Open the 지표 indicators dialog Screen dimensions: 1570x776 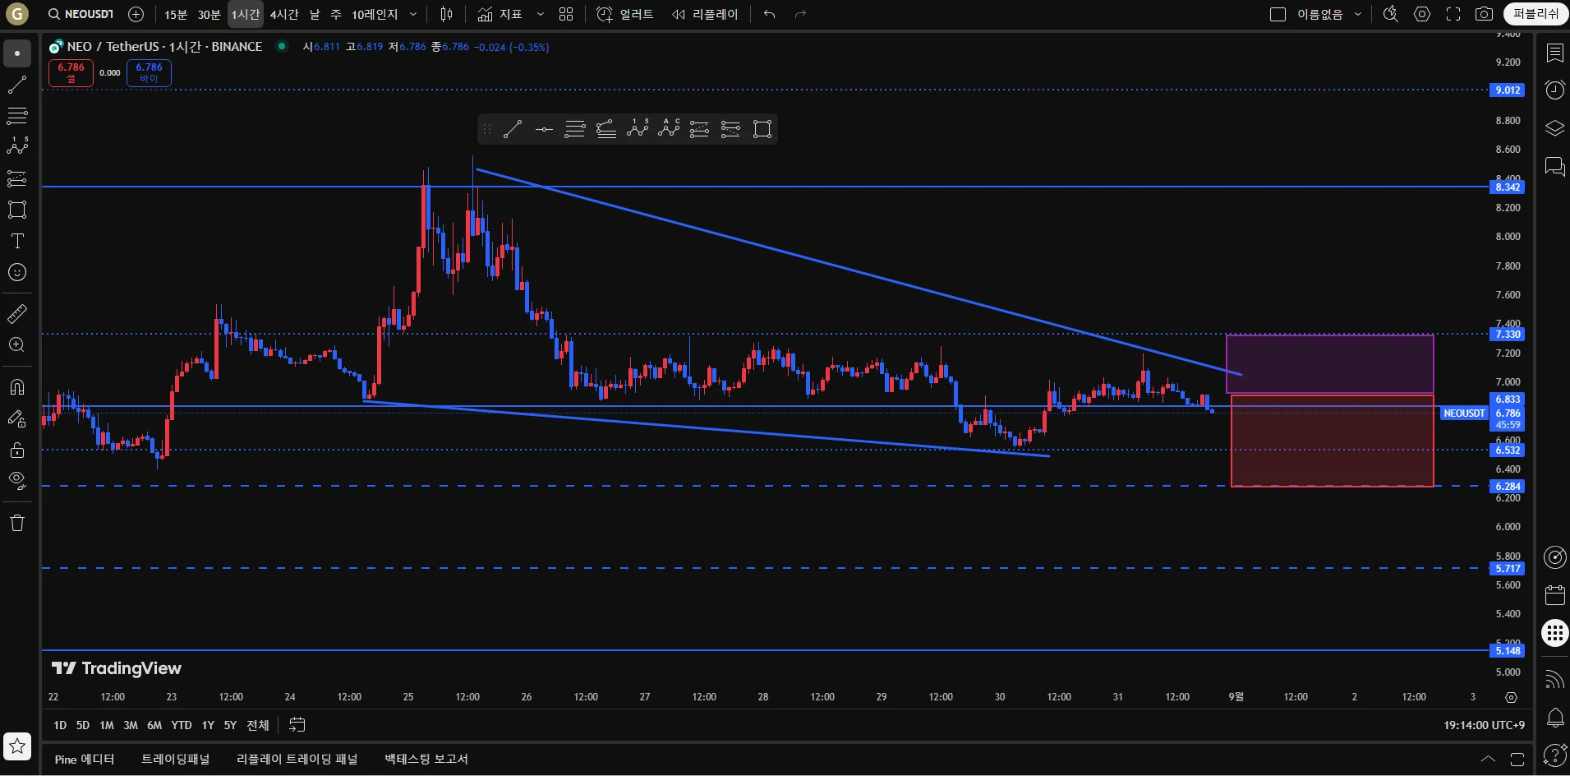click(x=500, y=14)
